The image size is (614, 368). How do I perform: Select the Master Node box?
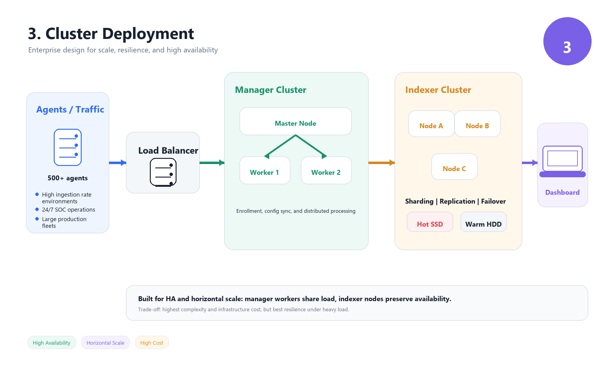point(295,121)
